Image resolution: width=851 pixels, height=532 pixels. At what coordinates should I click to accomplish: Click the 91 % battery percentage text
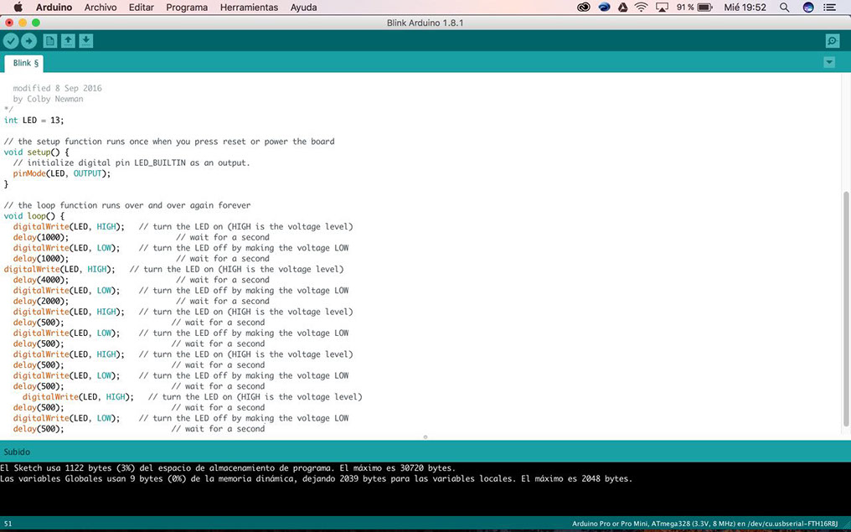[x=685, y=8]
